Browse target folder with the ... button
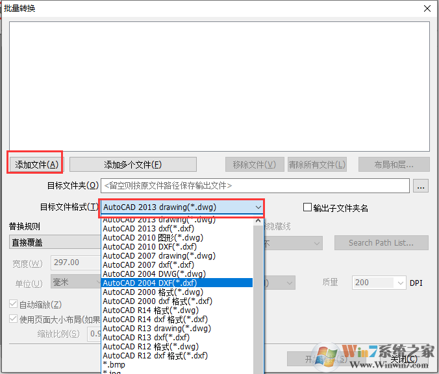This screenshot has height=374, width=439. tap(421, 186)
